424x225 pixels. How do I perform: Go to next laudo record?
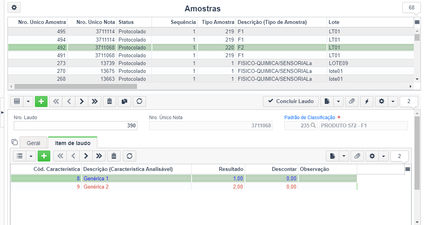pyautogui.click(x=82, y=101)
